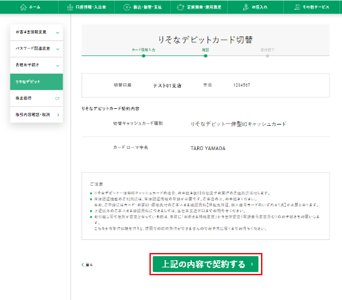This screenshot has width=342, height=300.
Task: Open 定期預金・運用資産 piggy bank icon
Action: click(x=180, y=7)
